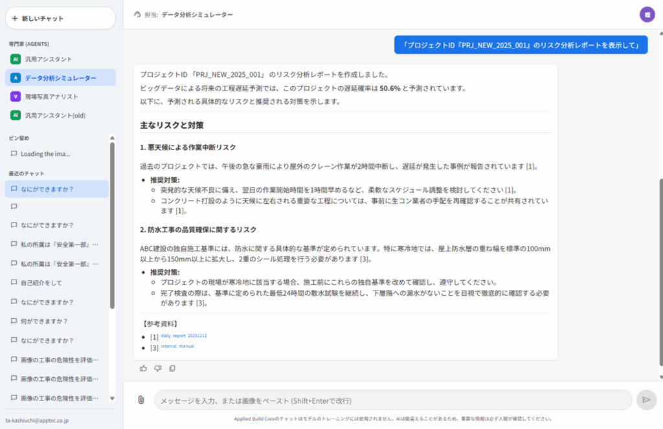Click the ピン留め section label
The height and width of the screenshot is (429, 663).
coord(19,138)
